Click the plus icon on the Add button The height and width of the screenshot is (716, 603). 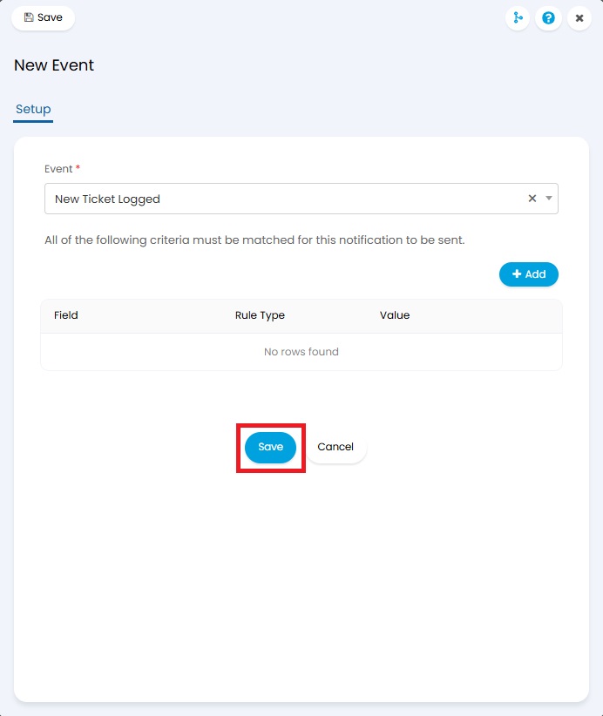pos(517,274)
